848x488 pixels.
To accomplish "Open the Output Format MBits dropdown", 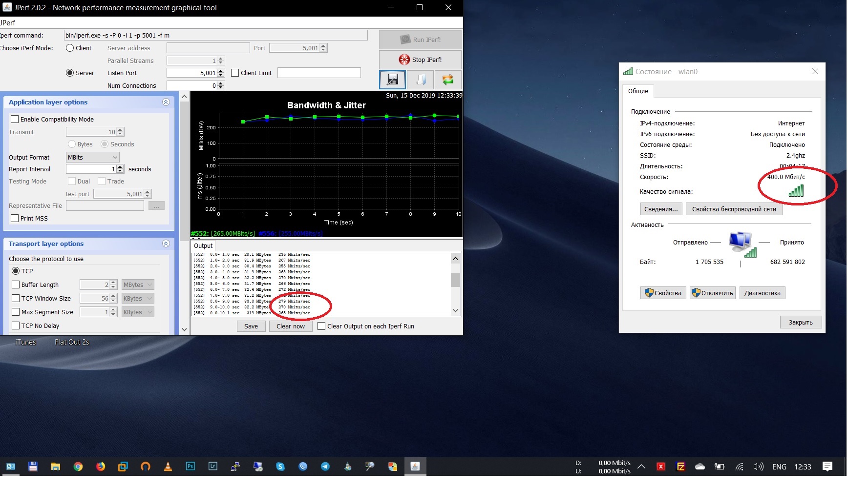I will [93, 157].
